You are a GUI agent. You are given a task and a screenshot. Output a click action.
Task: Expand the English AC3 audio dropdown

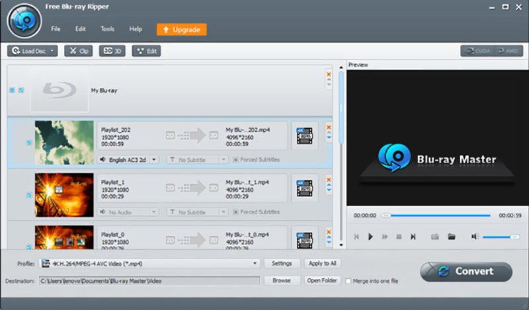pyautogui.click(x=154, y=159)
